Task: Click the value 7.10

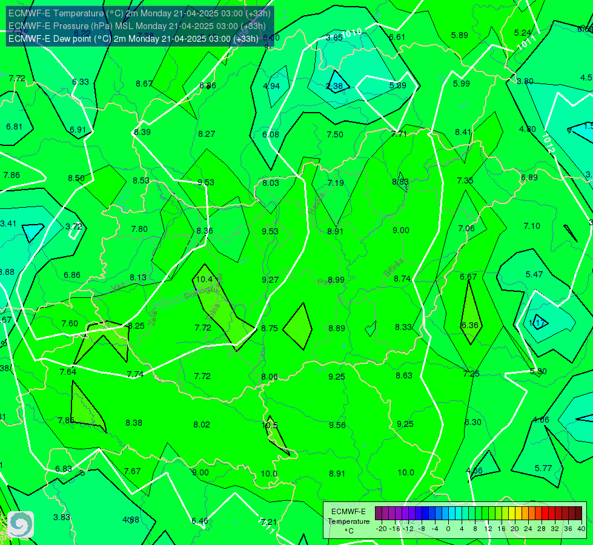Action: [x=532, y=226]
